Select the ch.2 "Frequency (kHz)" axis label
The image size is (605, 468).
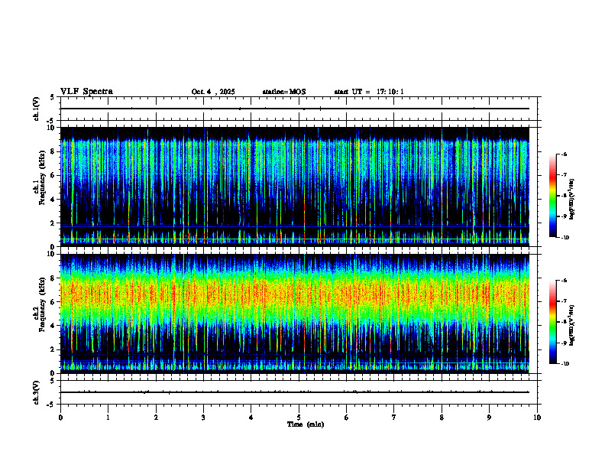pyautogui.click(x=42, y=304)
